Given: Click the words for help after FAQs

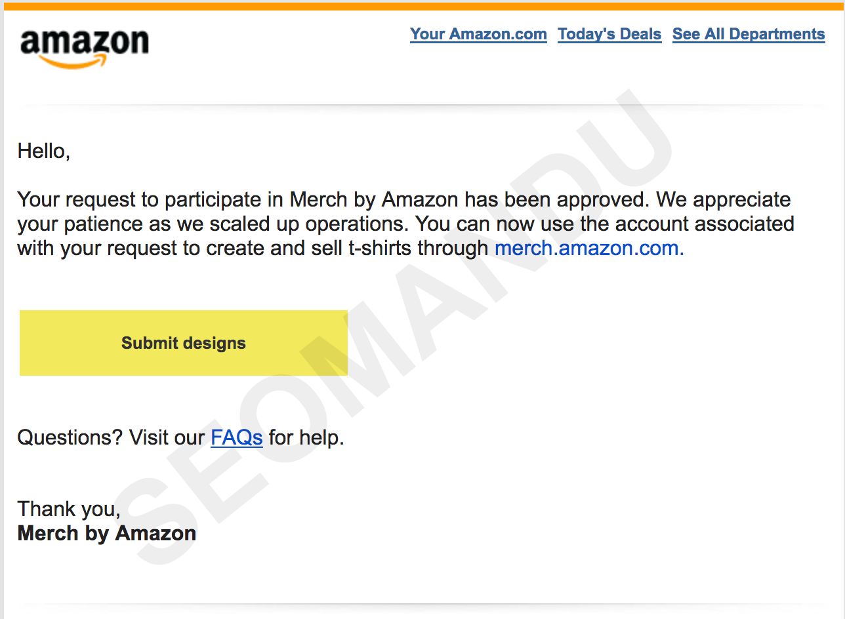Looking at the screenshot, I should click(306, 437).
